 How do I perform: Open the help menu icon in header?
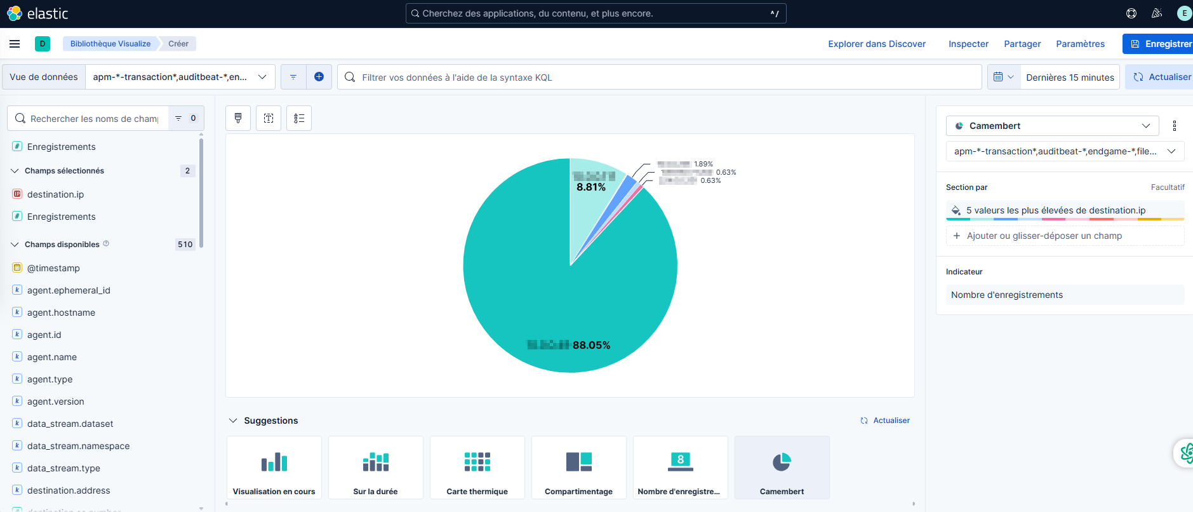(x=1131, y=13)
